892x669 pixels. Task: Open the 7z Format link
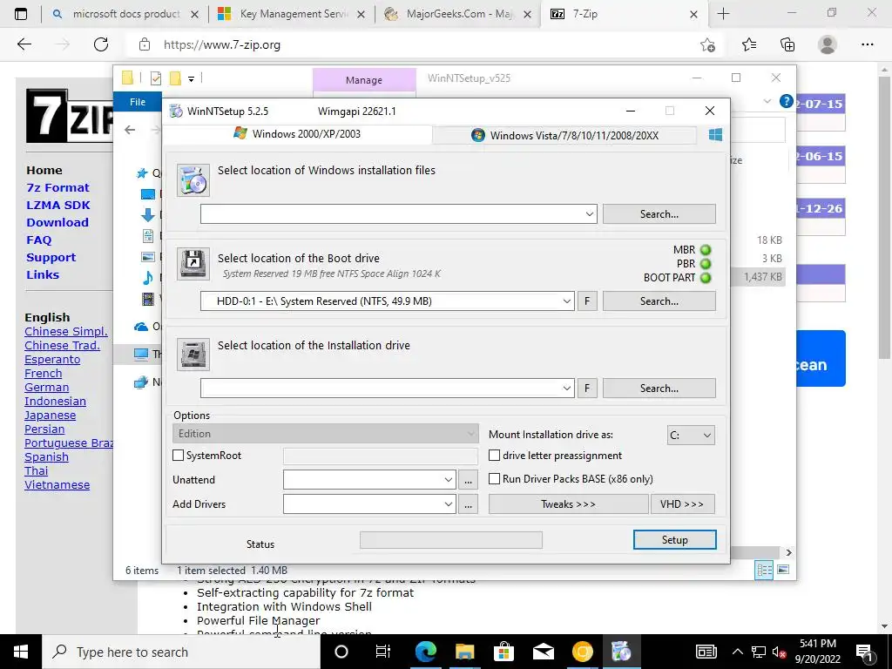pyautogui.click(x=58, y=188)
